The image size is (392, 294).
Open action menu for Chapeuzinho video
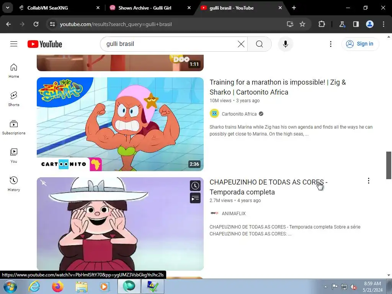point(369,181)
